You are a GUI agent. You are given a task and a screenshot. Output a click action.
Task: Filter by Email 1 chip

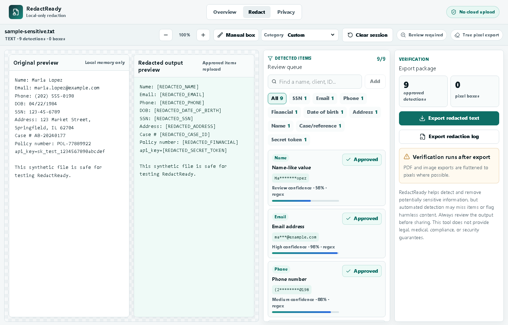tap(325, 99)
